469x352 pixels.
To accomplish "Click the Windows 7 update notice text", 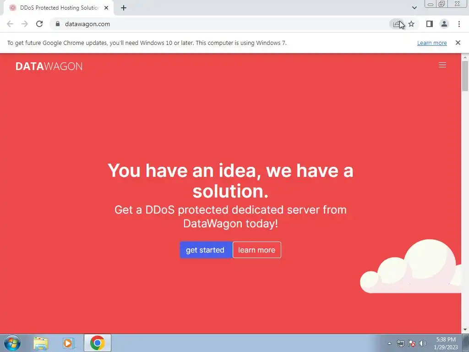I will pyautogui.click(x=147, y=43).
